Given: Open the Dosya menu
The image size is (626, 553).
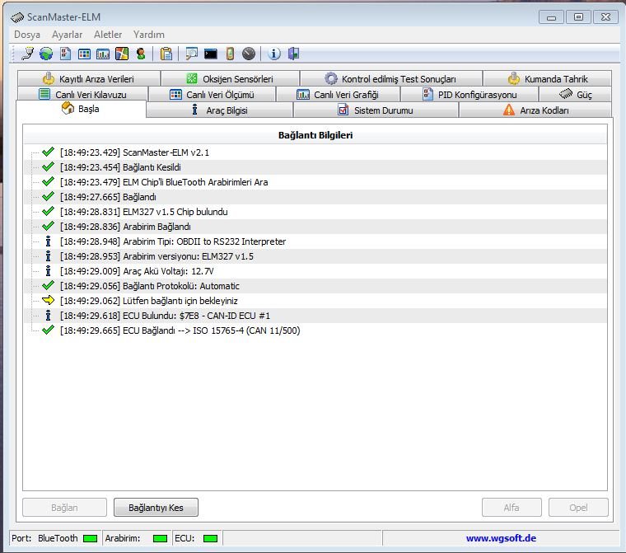Looking at the screenshot, I should 27,35.
